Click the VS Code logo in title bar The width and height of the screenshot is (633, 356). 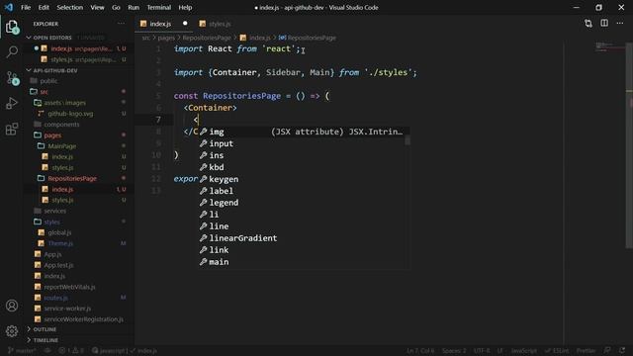point(9,7)
